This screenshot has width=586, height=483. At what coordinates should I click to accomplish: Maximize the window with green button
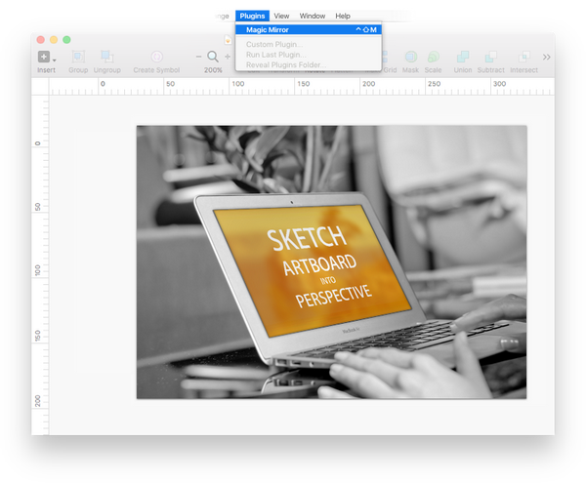[66, 40]
